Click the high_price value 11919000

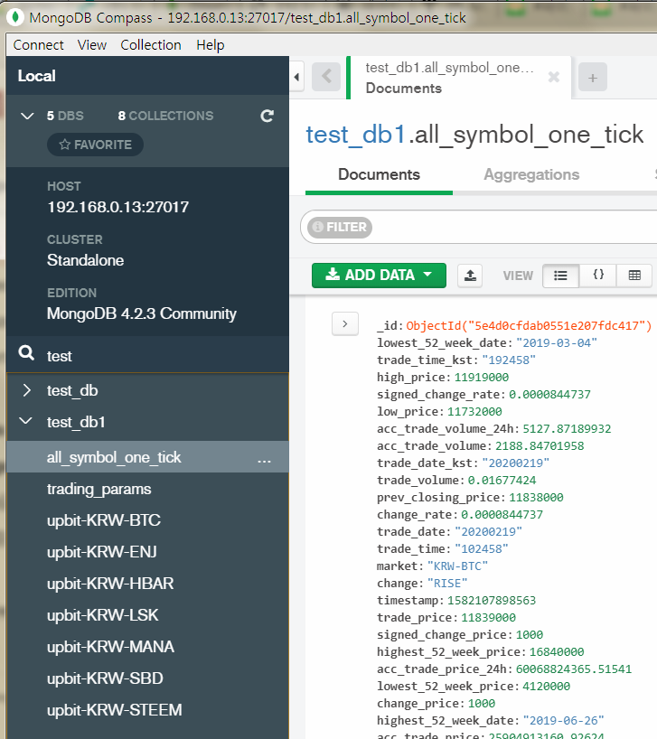coord(482,377)
